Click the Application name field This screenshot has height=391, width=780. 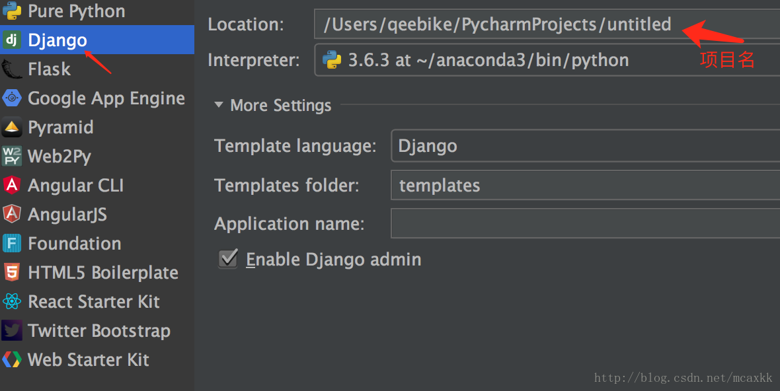tap(586, 224)
